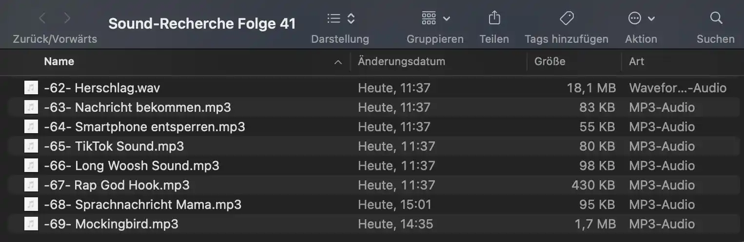Click the audio file icon of Mockingbird.mp3
Viewport: 744px width, 242px height.
(x=31, y=224)
